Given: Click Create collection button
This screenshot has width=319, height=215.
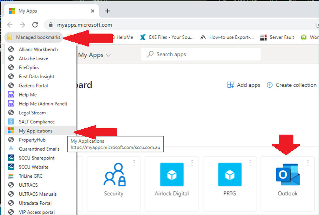Looking at the screenshot, I should tap(292, 85).
